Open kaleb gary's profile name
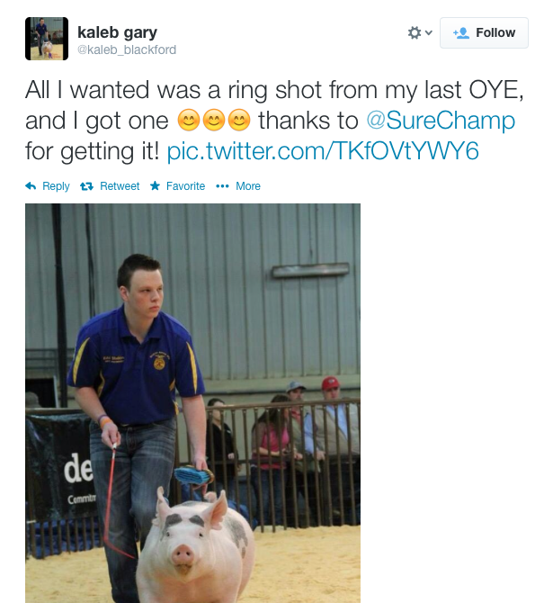 point(117,32)
